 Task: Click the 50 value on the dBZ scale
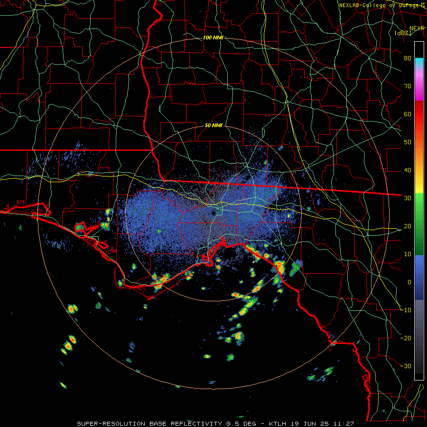[408, 142]
